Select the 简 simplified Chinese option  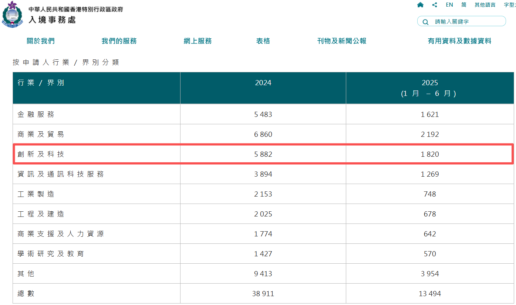(x=463, y=5)
